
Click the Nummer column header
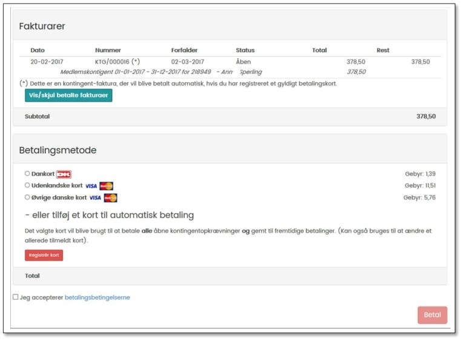point(108,50)
